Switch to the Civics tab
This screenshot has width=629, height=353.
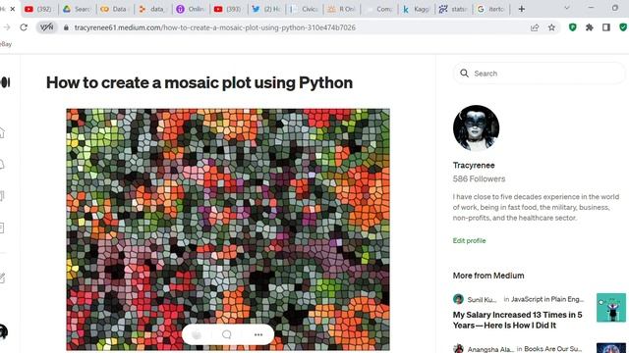tap(305, 9)
